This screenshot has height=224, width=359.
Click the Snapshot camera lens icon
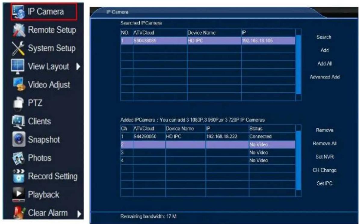(19, 139)
